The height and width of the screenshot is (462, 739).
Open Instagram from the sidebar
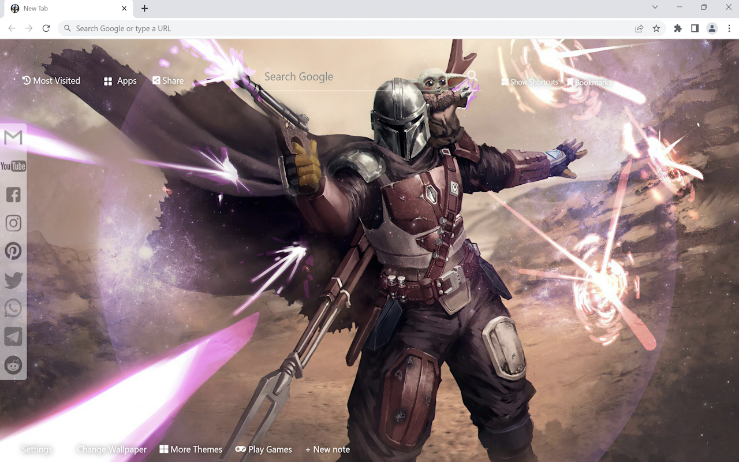(x=13, y=223)
